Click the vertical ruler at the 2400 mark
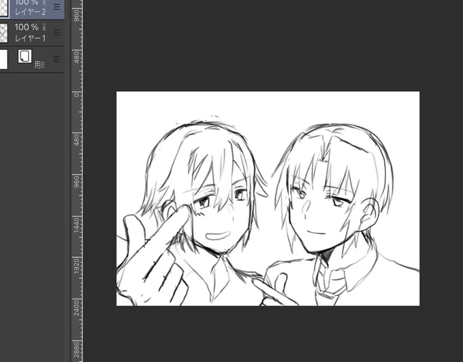Viewport: 463px width, 362px height. pos(76,308)
